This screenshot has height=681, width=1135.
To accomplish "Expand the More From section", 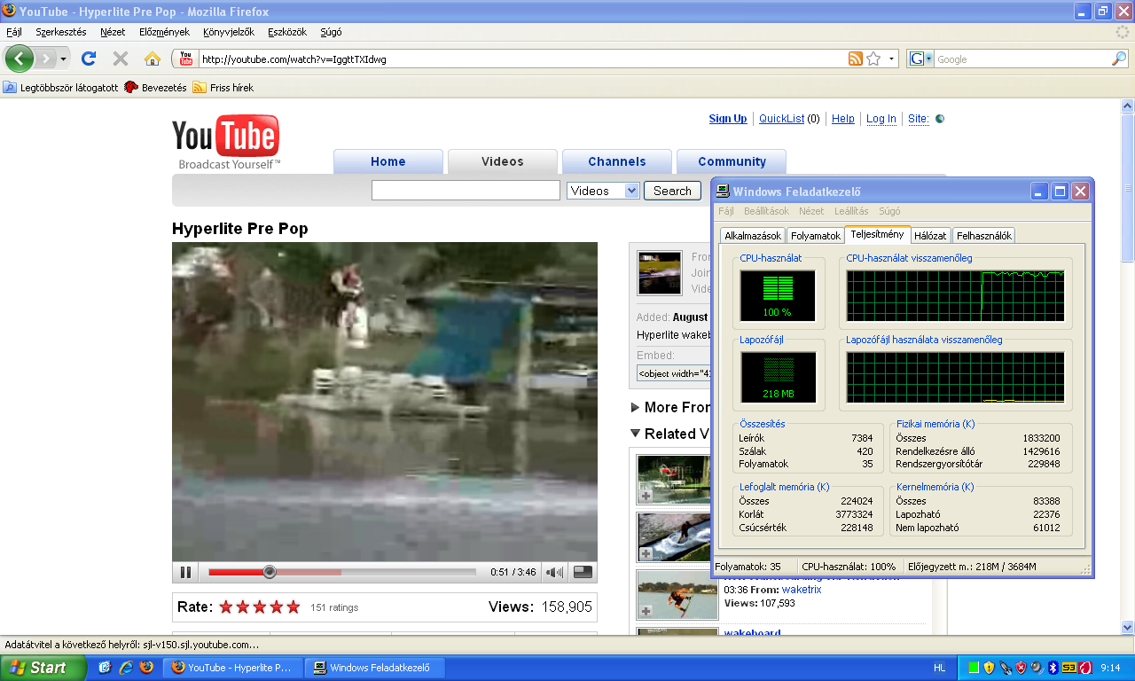I will click(635, 408).
